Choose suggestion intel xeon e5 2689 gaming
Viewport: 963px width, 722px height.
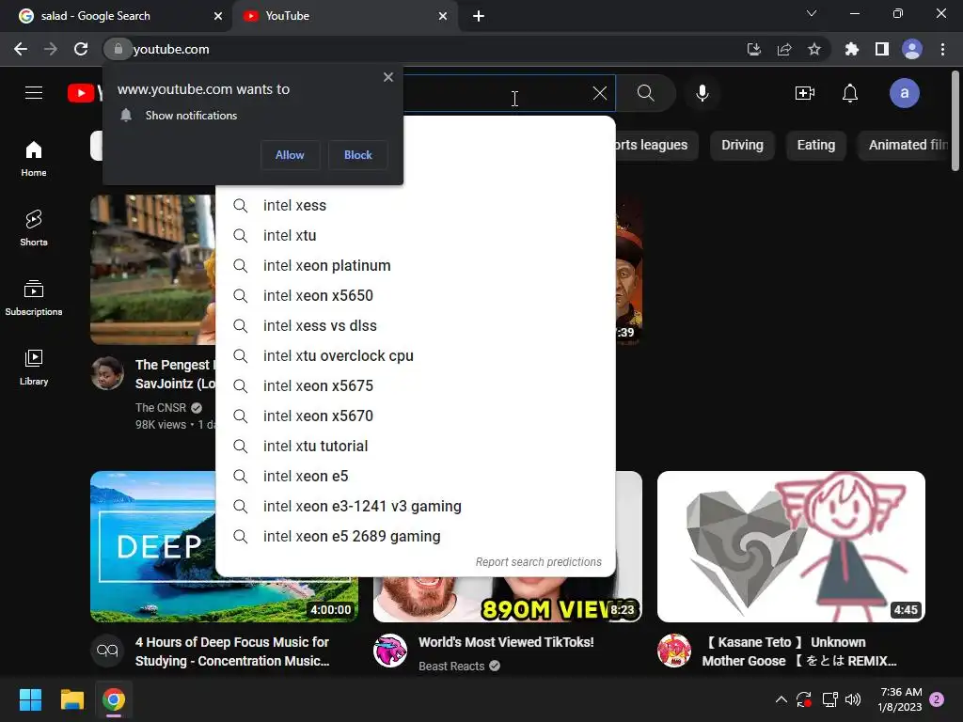(x=415, y=537)
